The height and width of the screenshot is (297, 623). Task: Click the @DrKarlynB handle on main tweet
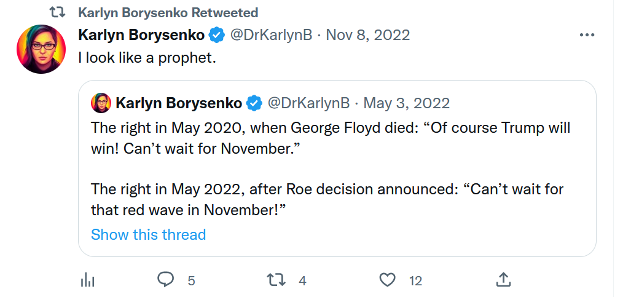click(x=272, y=35)
